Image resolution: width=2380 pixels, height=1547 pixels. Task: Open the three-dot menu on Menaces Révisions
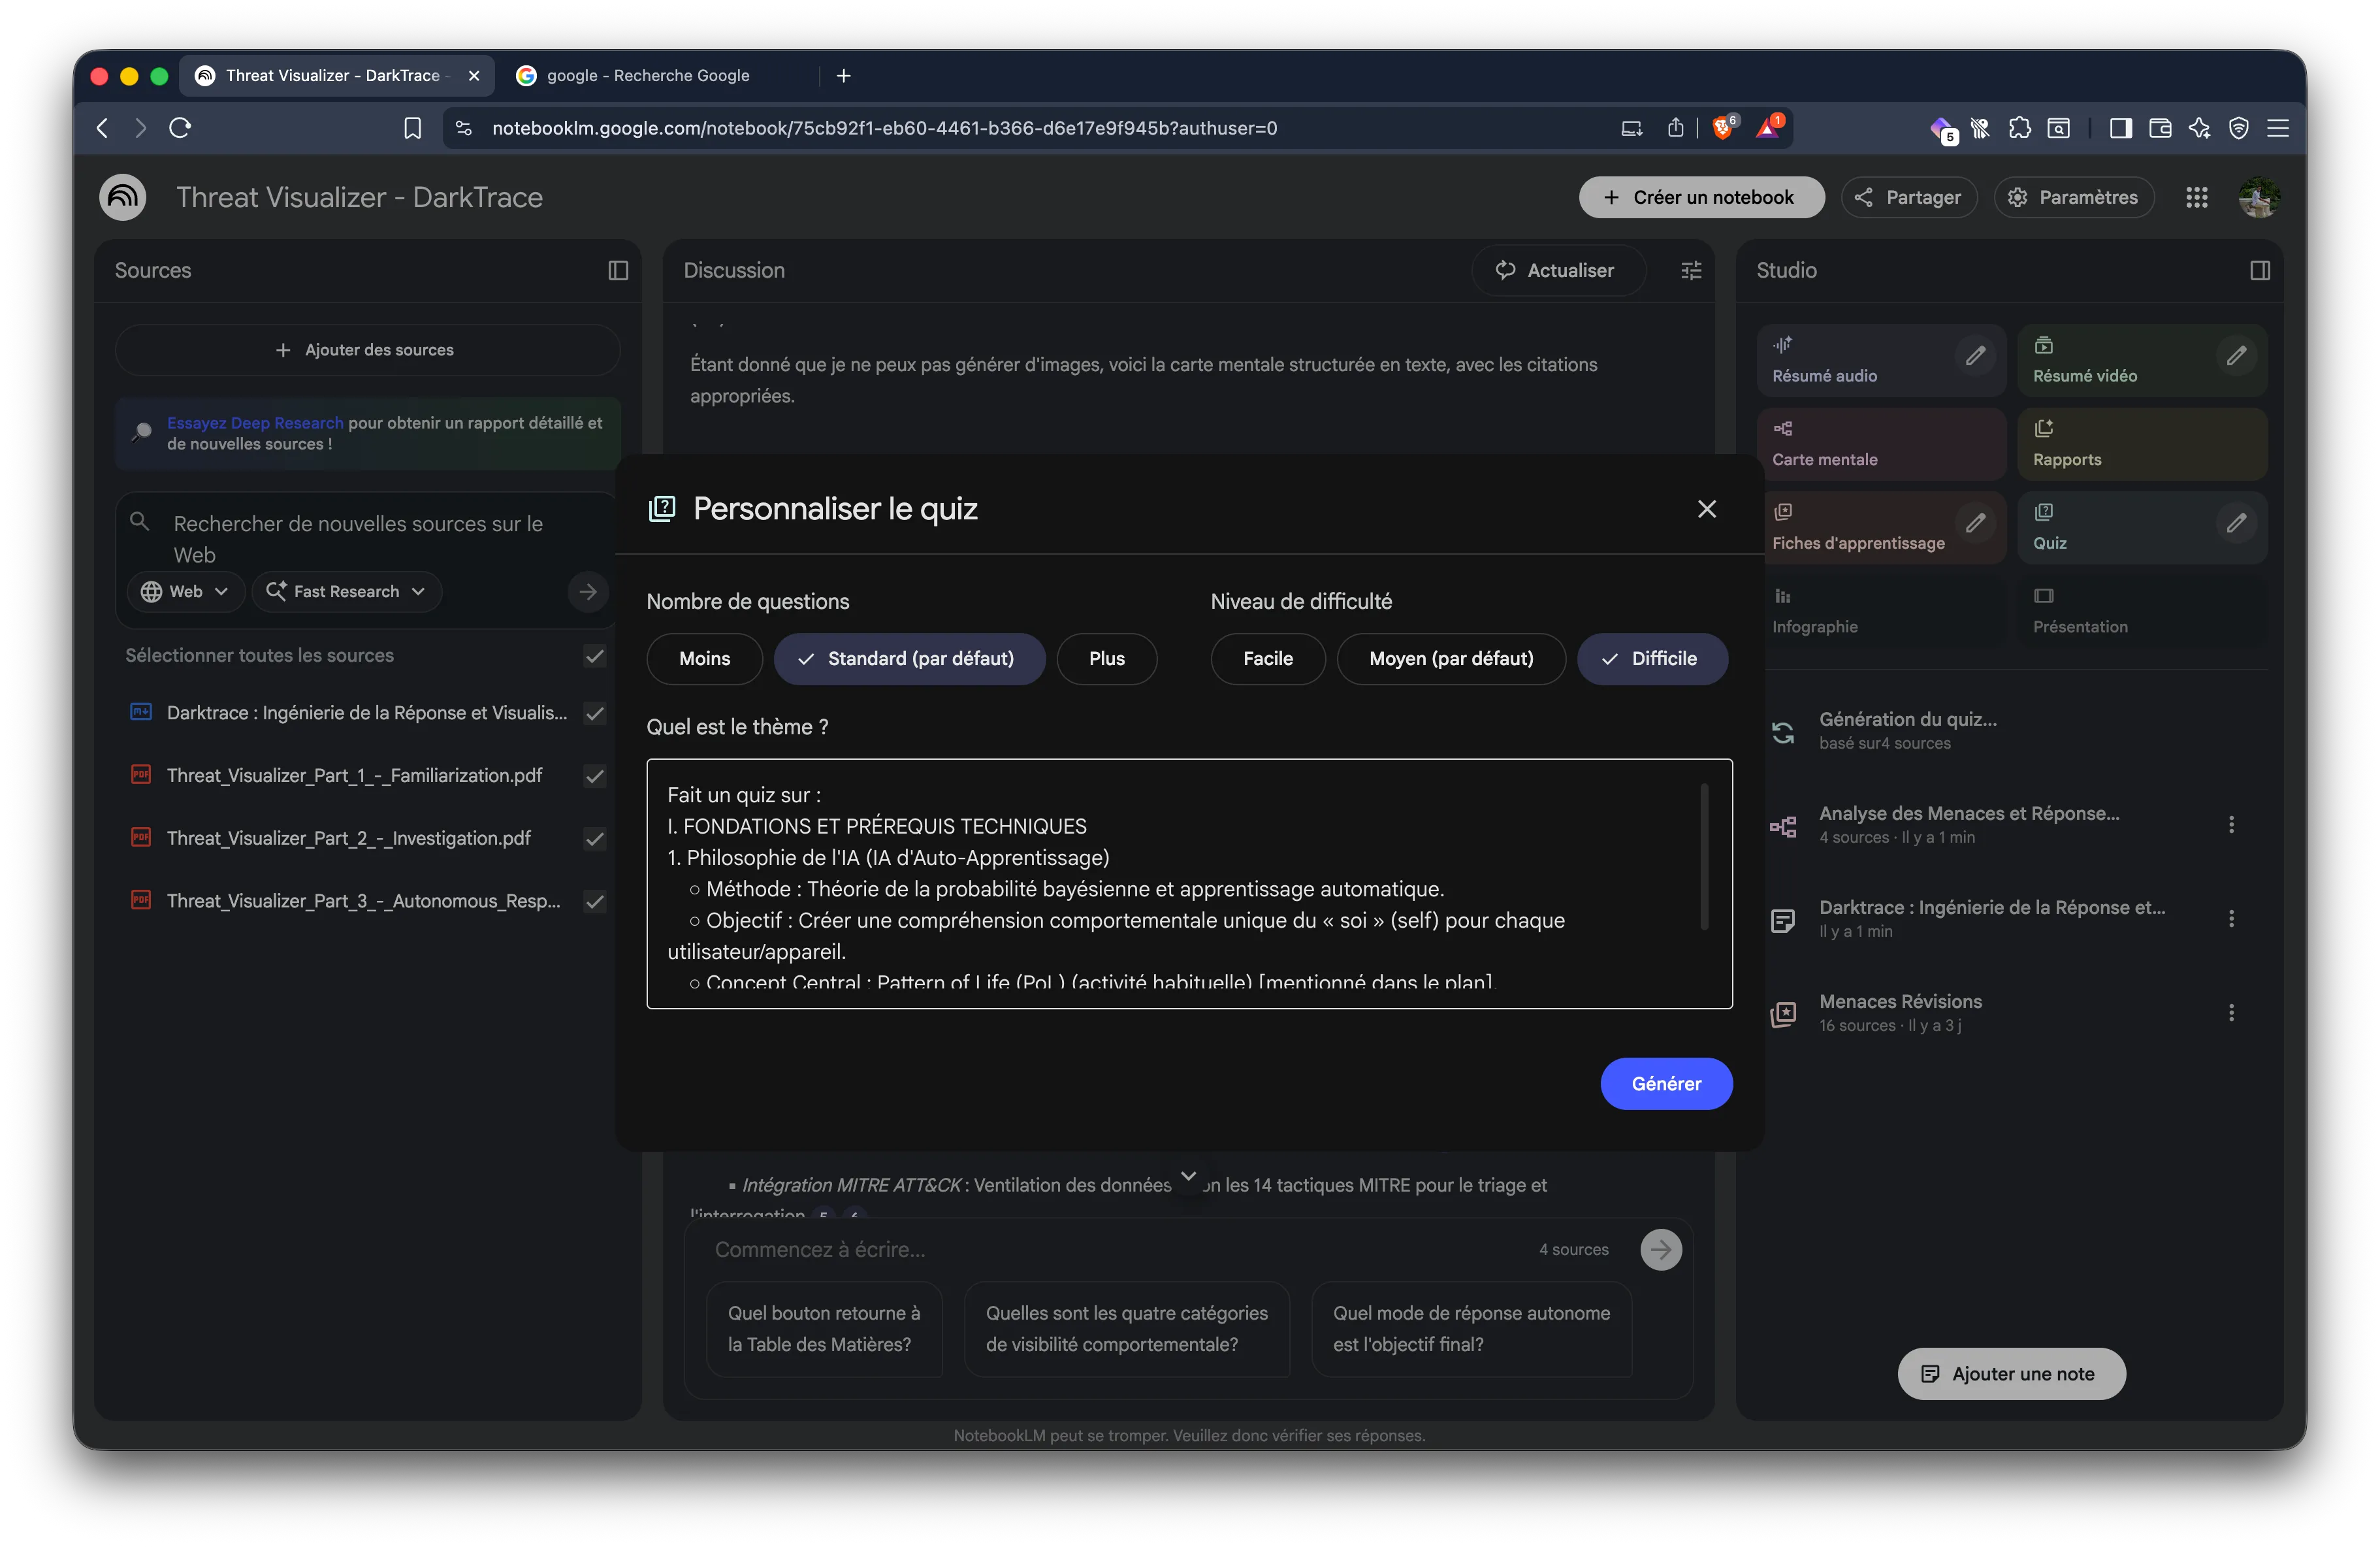(x=2233, y=1012)
